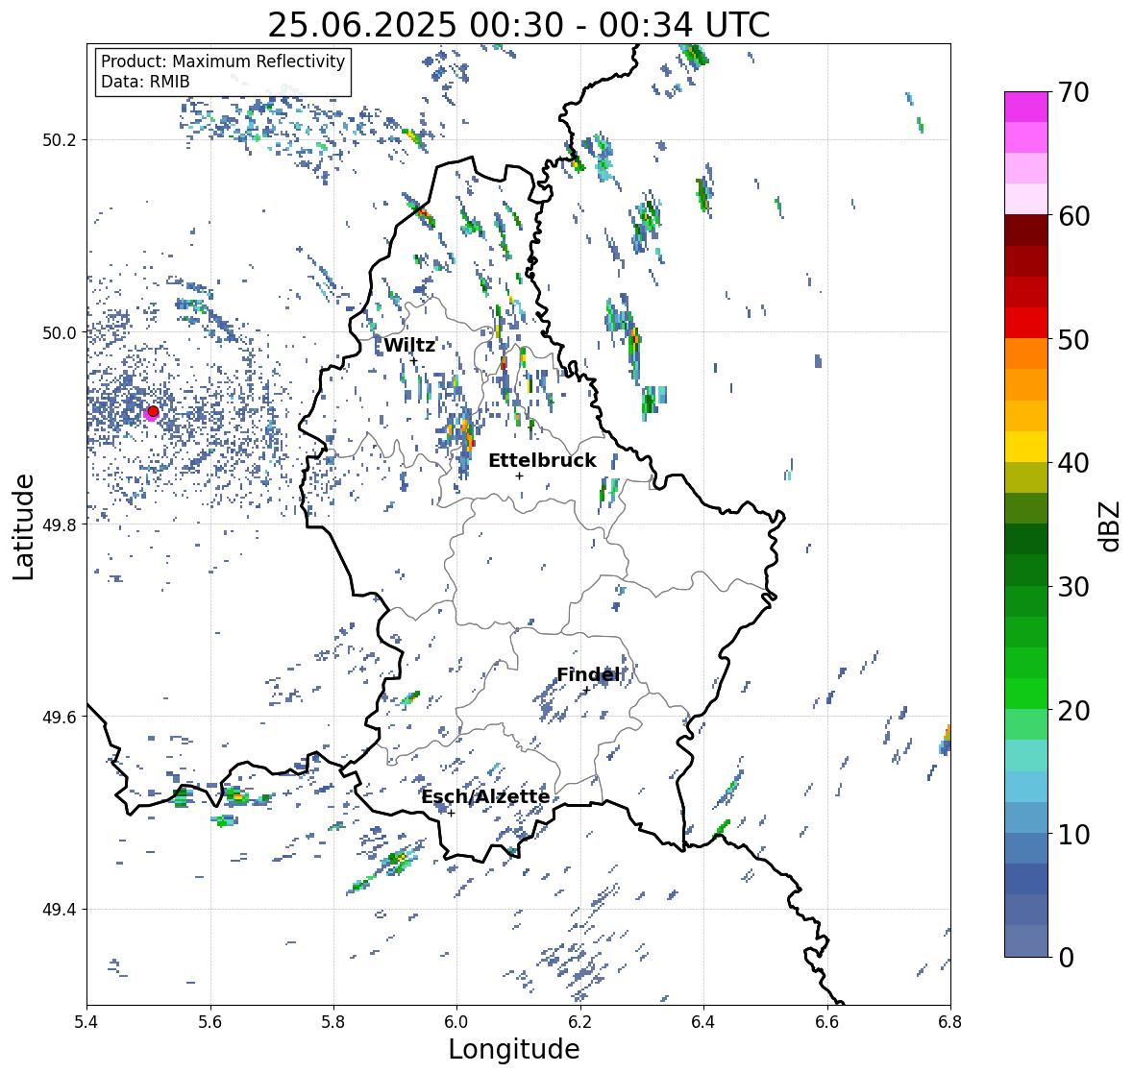Click the 6.2 longitude tick label
1133x1073 pixels.
pos(580,1021)
